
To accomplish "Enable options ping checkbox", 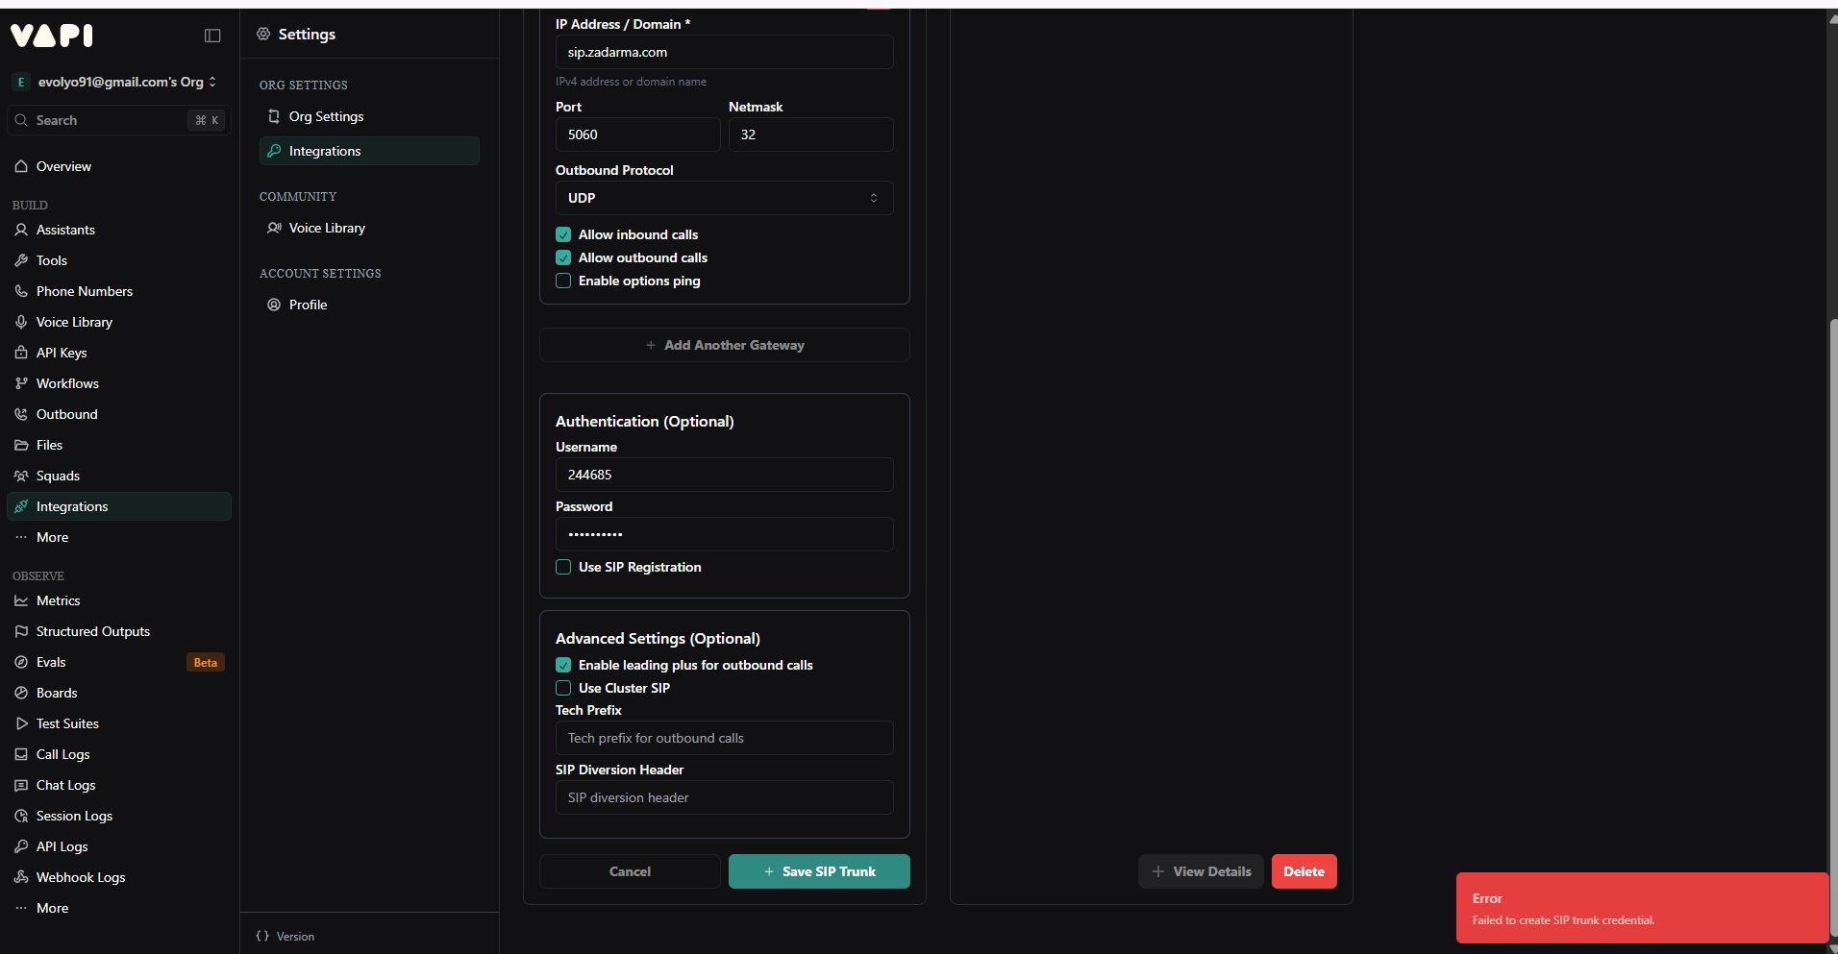I will [563, 281].
